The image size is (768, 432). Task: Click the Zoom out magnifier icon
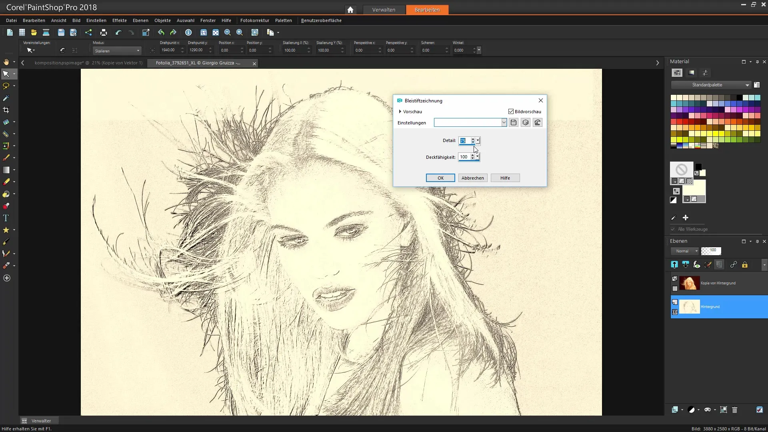pyautogui.click(x=228, y=32)
